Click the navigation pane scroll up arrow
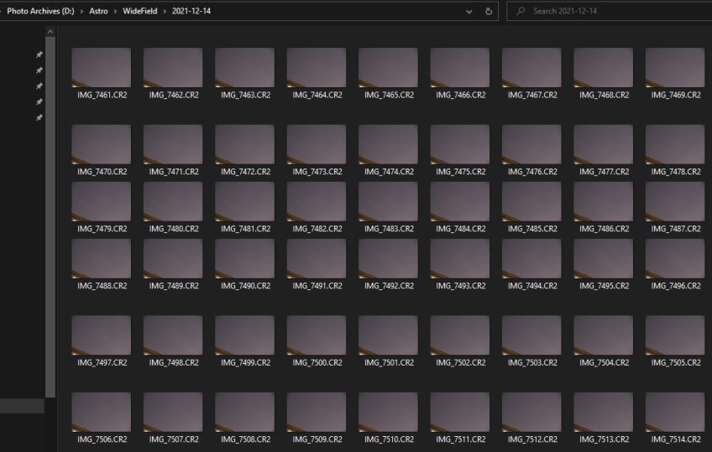712x452 pixels. tap(50, 32)
